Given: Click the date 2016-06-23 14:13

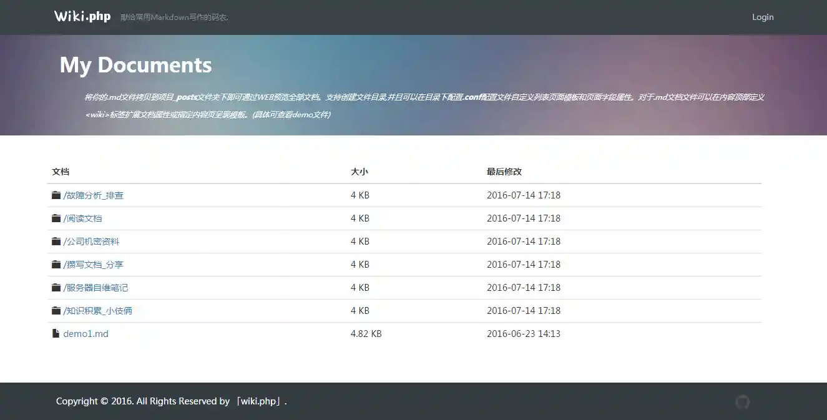Looking at the screenshot, I should coord(524,334).
